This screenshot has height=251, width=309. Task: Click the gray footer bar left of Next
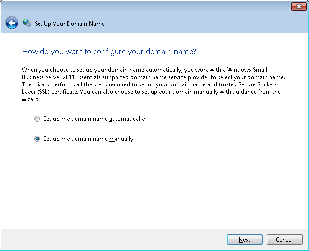[114, 240]
